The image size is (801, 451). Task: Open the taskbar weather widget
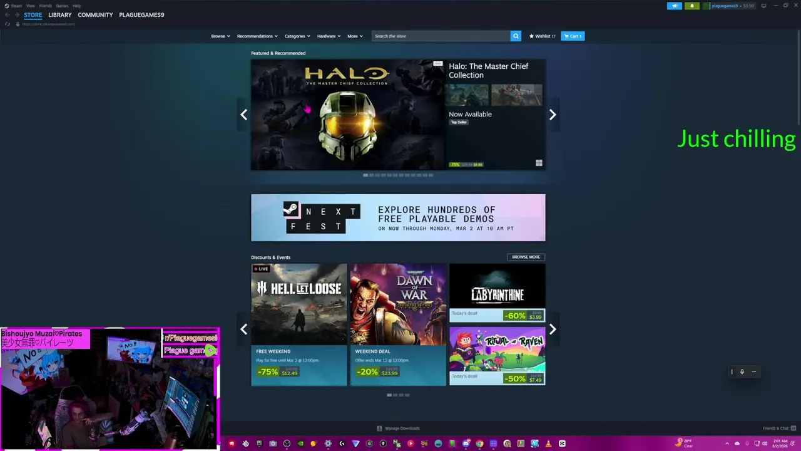coord(684,443)
